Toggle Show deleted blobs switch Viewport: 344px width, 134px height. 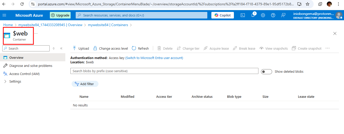coord(266,72)
